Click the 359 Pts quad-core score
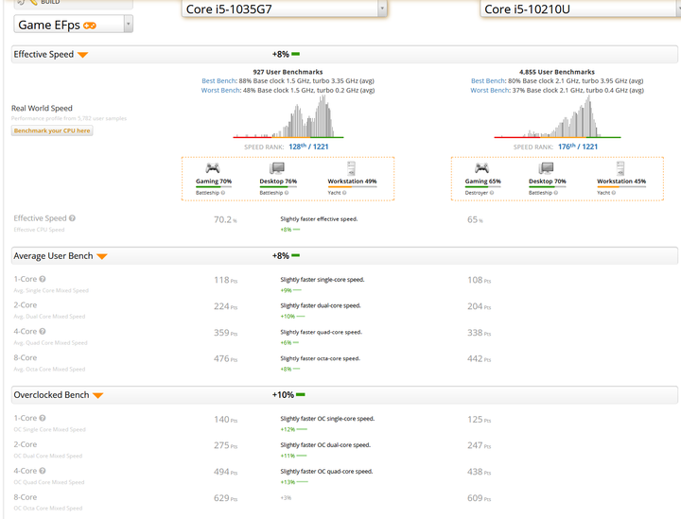This screenshot has width=681, height=519. point(225,333)
